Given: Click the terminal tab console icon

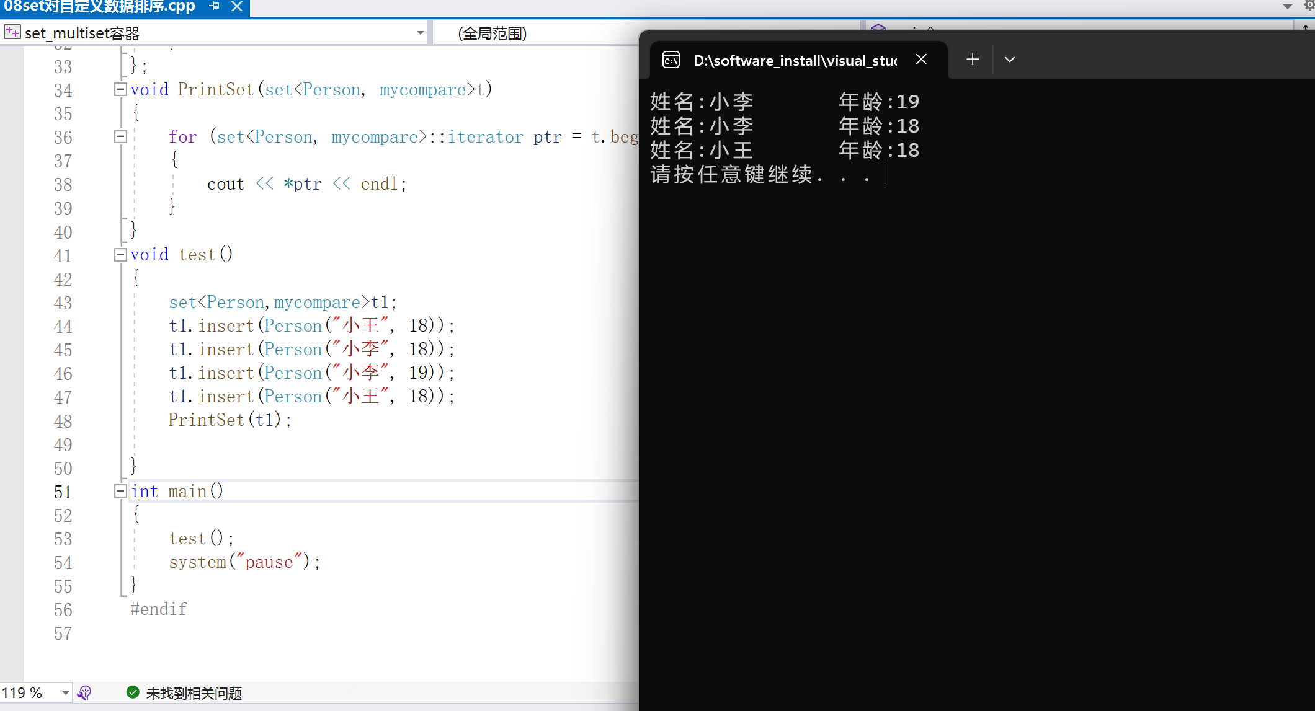Looking at the screenshot, I should [671, 60].
